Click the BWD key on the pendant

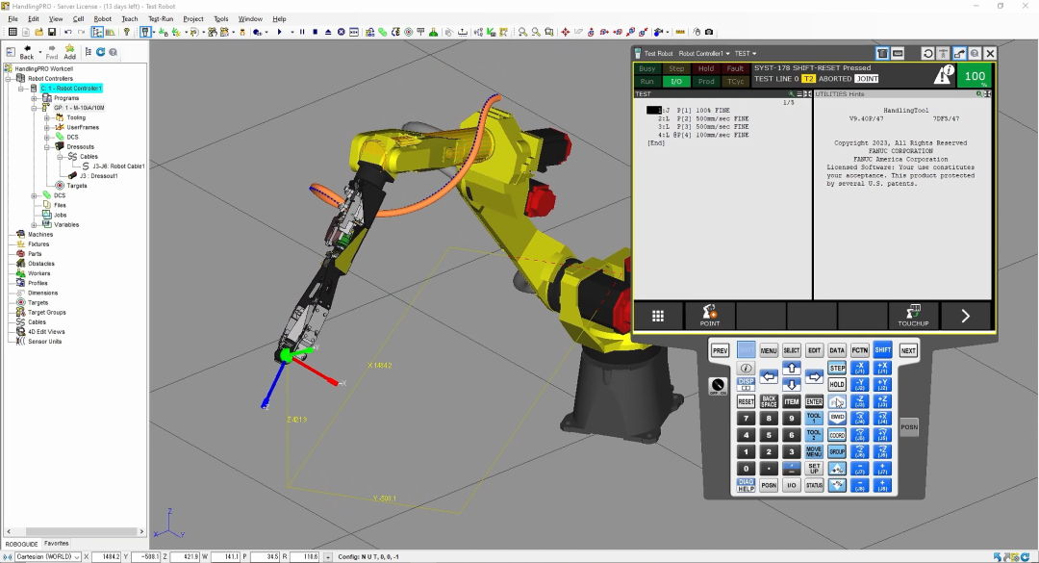(837, 418)
